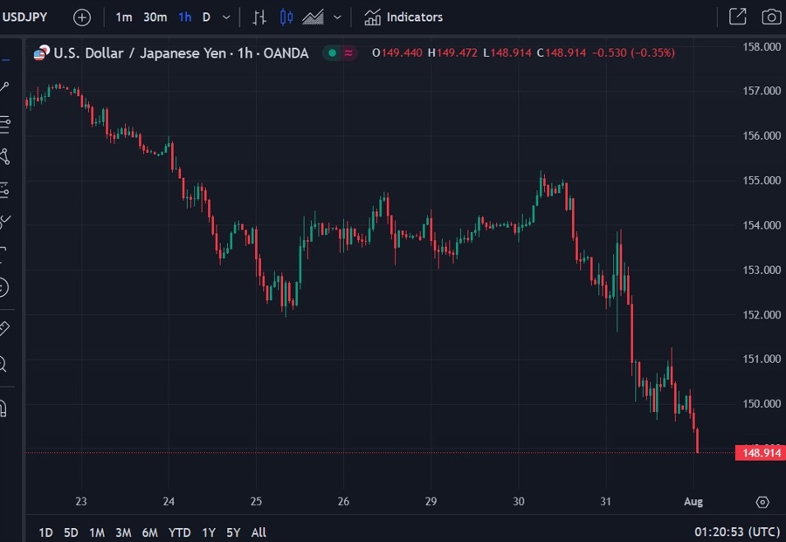Expand the chart type dropdown chevron
Screen dimensions: 786x542
pos(337,17)
